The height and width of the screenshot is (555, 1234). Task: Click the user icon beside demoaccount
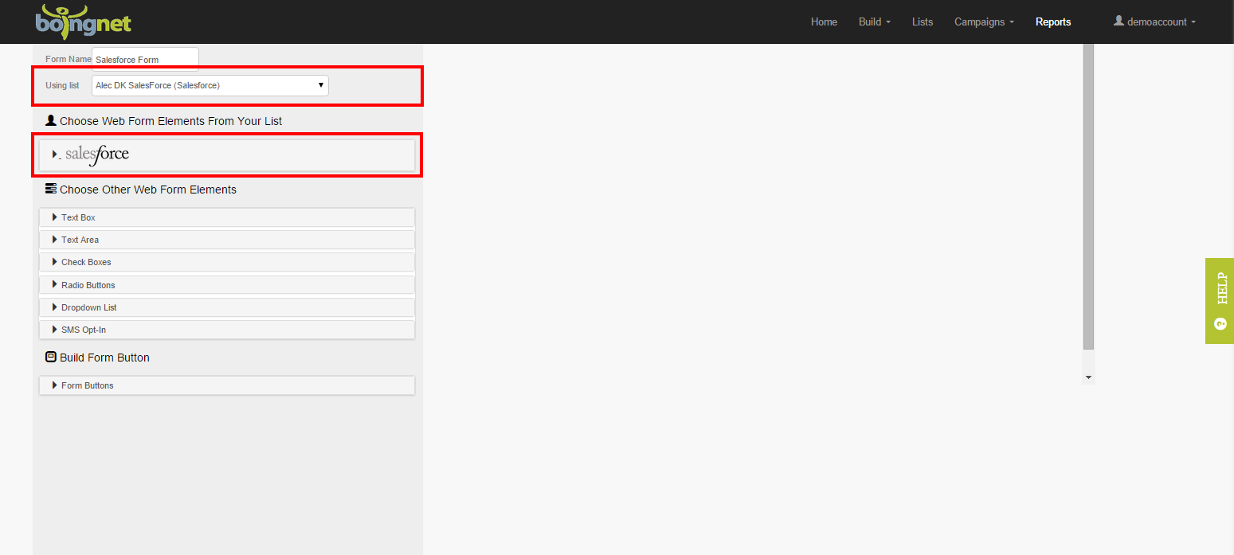tap(1118, 21)
